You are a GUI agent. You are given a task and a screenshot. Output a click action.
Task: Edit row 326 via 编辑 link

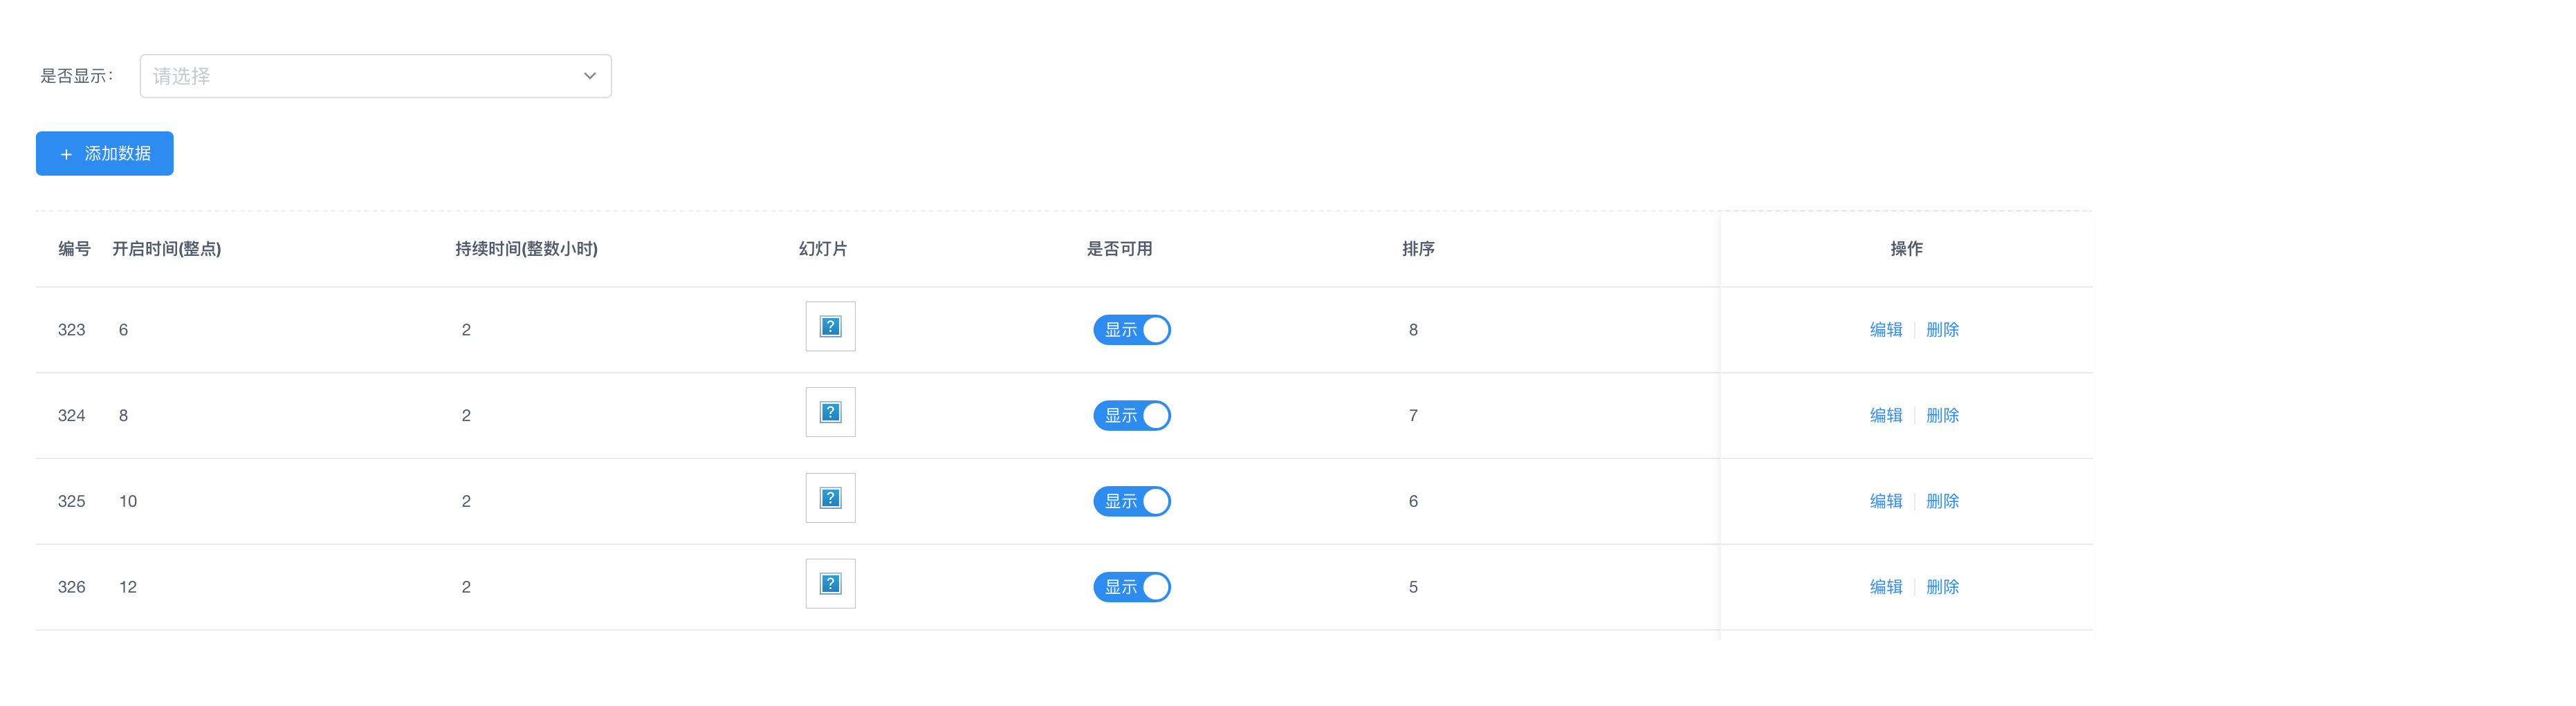tap(1885, 587)
